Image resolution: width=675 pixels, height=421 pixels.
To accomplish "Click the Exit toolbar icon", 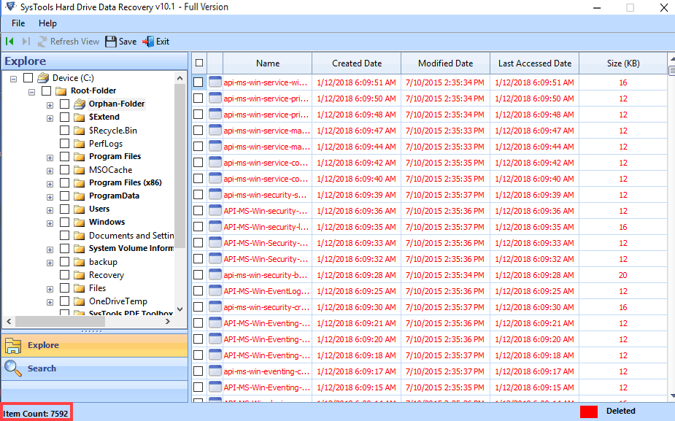I will coord(149,42).
